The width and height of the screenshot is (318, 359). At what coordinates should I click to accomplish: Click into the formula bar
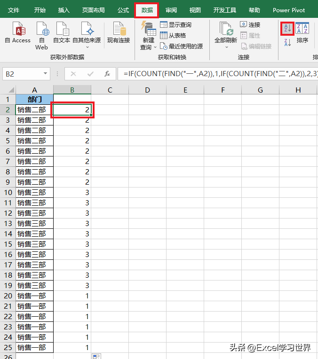click(218, 74)
